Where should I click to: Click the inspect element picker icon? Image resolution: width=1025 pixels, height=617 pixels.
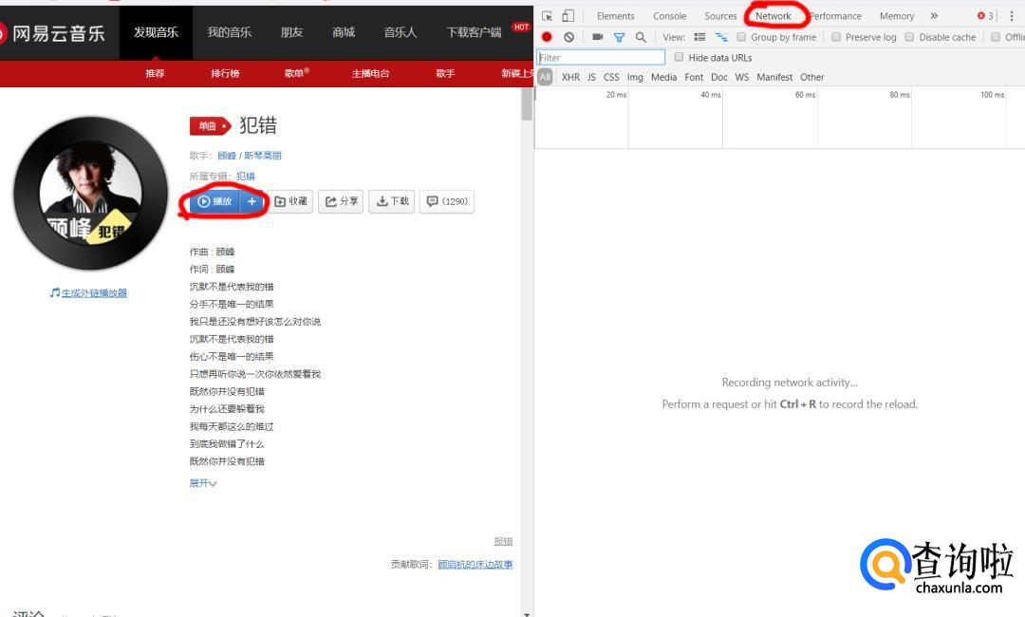[x=548, y=16]
